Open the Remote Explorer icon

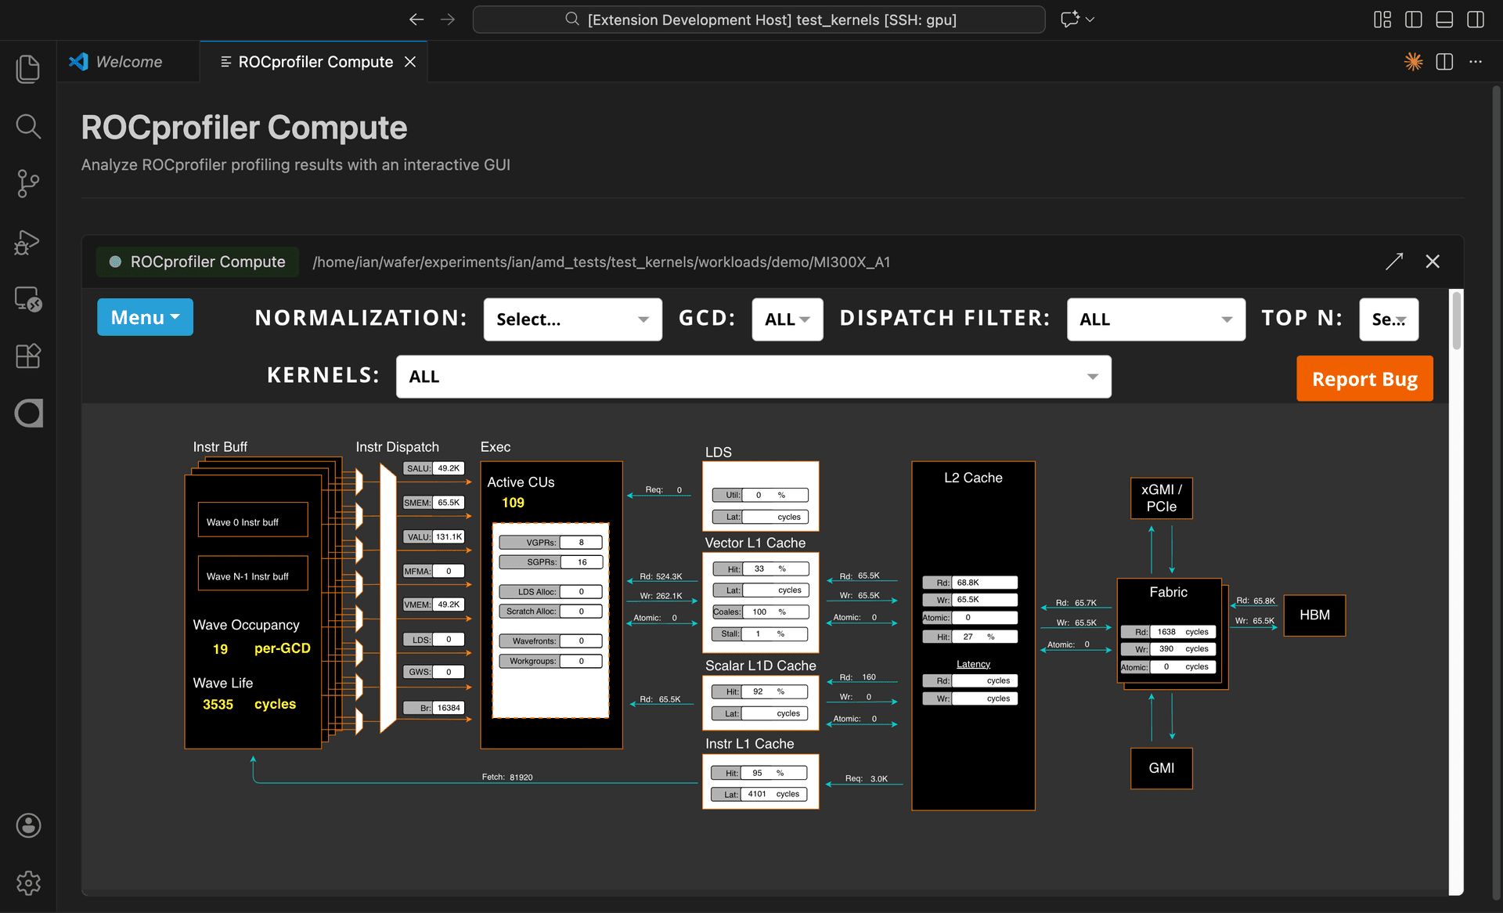click(x=28, y=299)
